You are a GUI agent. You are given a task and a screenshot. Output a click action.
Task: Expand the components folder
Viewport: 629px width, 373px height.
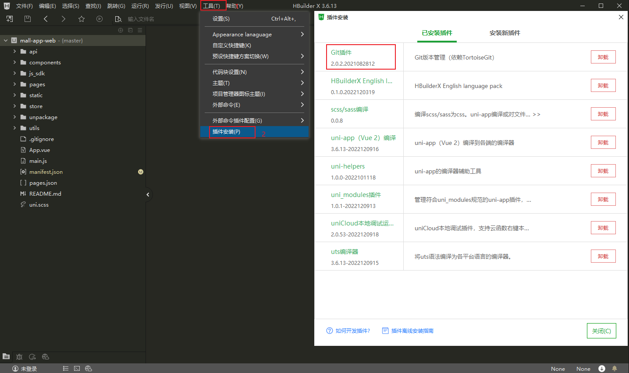14,62
